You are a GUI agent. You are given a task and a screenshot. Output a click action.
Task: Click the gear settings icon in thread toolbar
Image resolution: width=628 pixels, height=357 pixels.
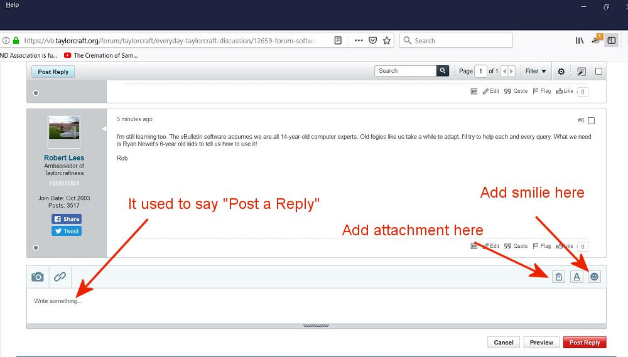(561, 72)
